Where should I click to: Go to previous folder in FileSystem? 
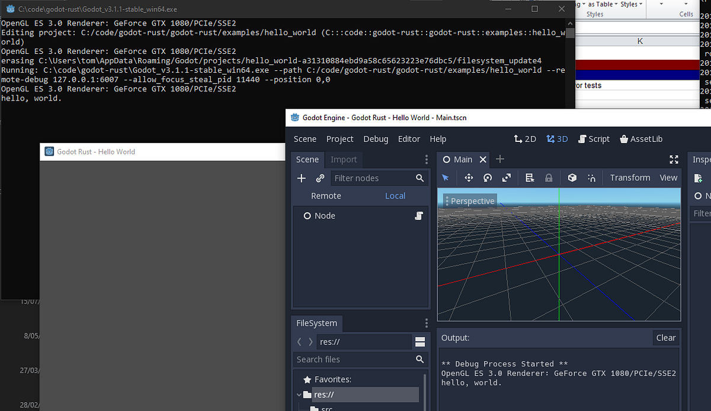coord(299,342)
